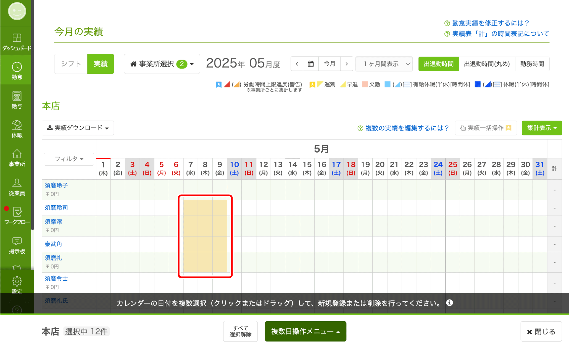
Task: Open the 従業員 person icon
Action: [x=17, y=183]
